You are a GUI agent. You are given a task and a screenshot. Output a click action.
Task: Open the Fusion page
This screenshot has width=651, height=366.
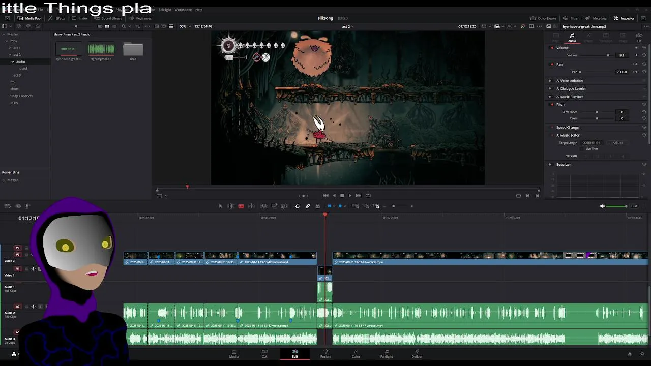(325, 354)
